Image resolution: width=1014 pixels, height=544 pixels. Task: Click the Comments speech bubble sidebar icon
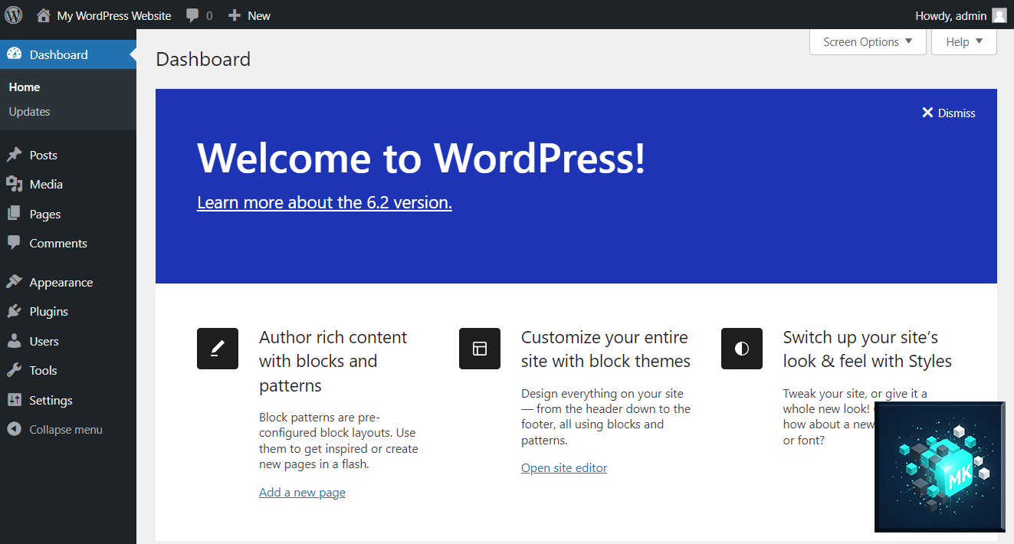(x=14, y=243)
